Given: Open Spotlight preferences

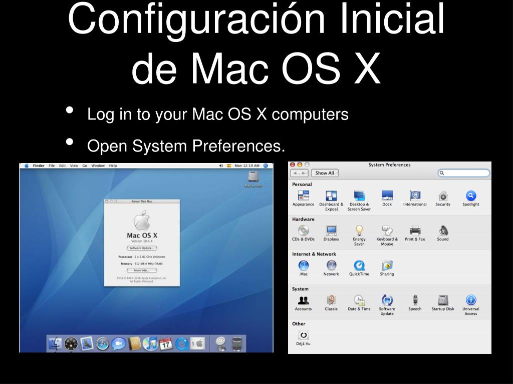Looking at the screenshot, I should tap(471, 198).
